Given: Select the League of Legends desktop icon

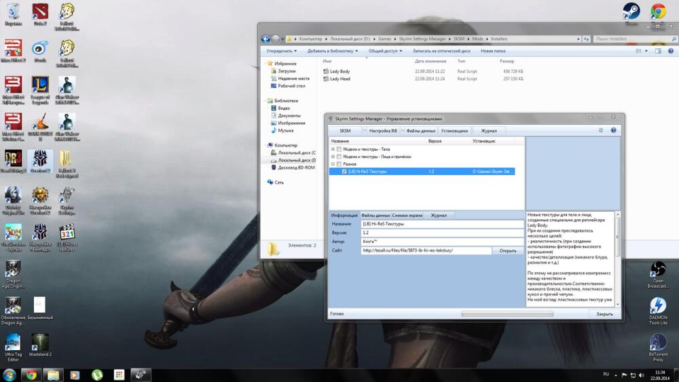Looking at the screenshot, I should tap(40, 90).
